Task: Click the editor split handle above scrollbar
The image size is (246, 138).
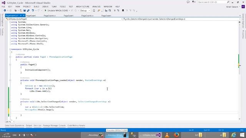Action: (239, 22)
